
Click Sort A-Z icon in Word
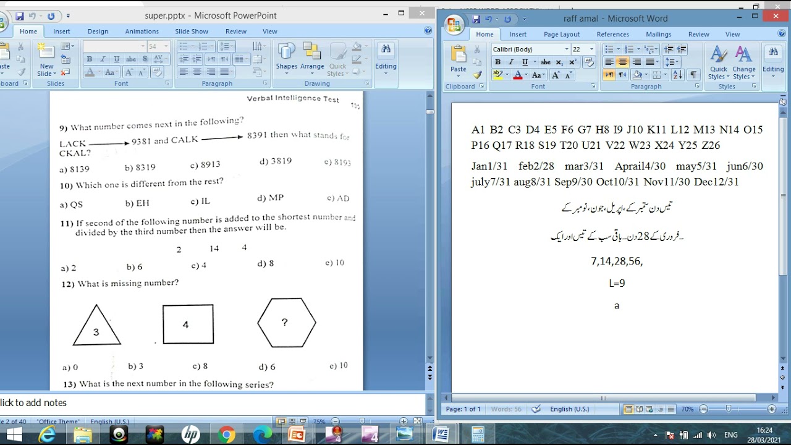677,75
